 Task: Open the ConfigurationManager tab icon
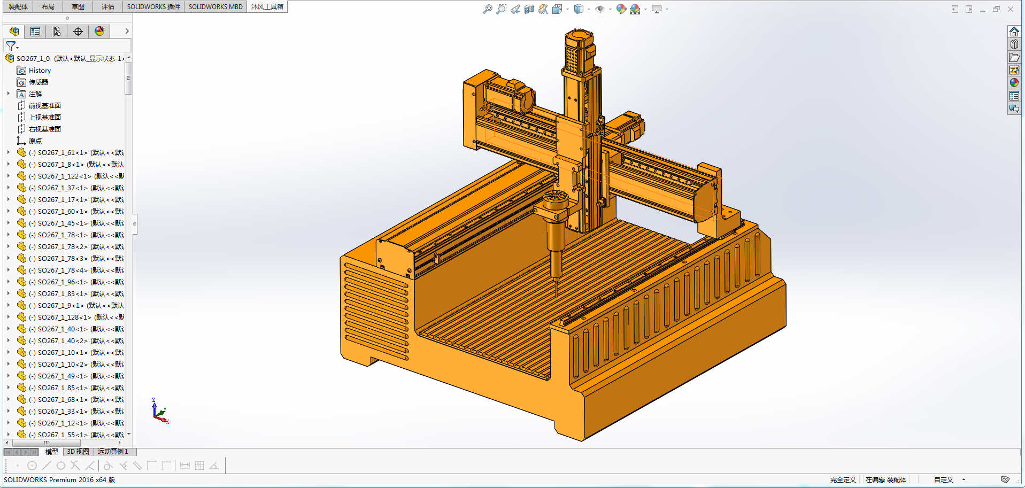pyautogui.click(x=57, y=32)
